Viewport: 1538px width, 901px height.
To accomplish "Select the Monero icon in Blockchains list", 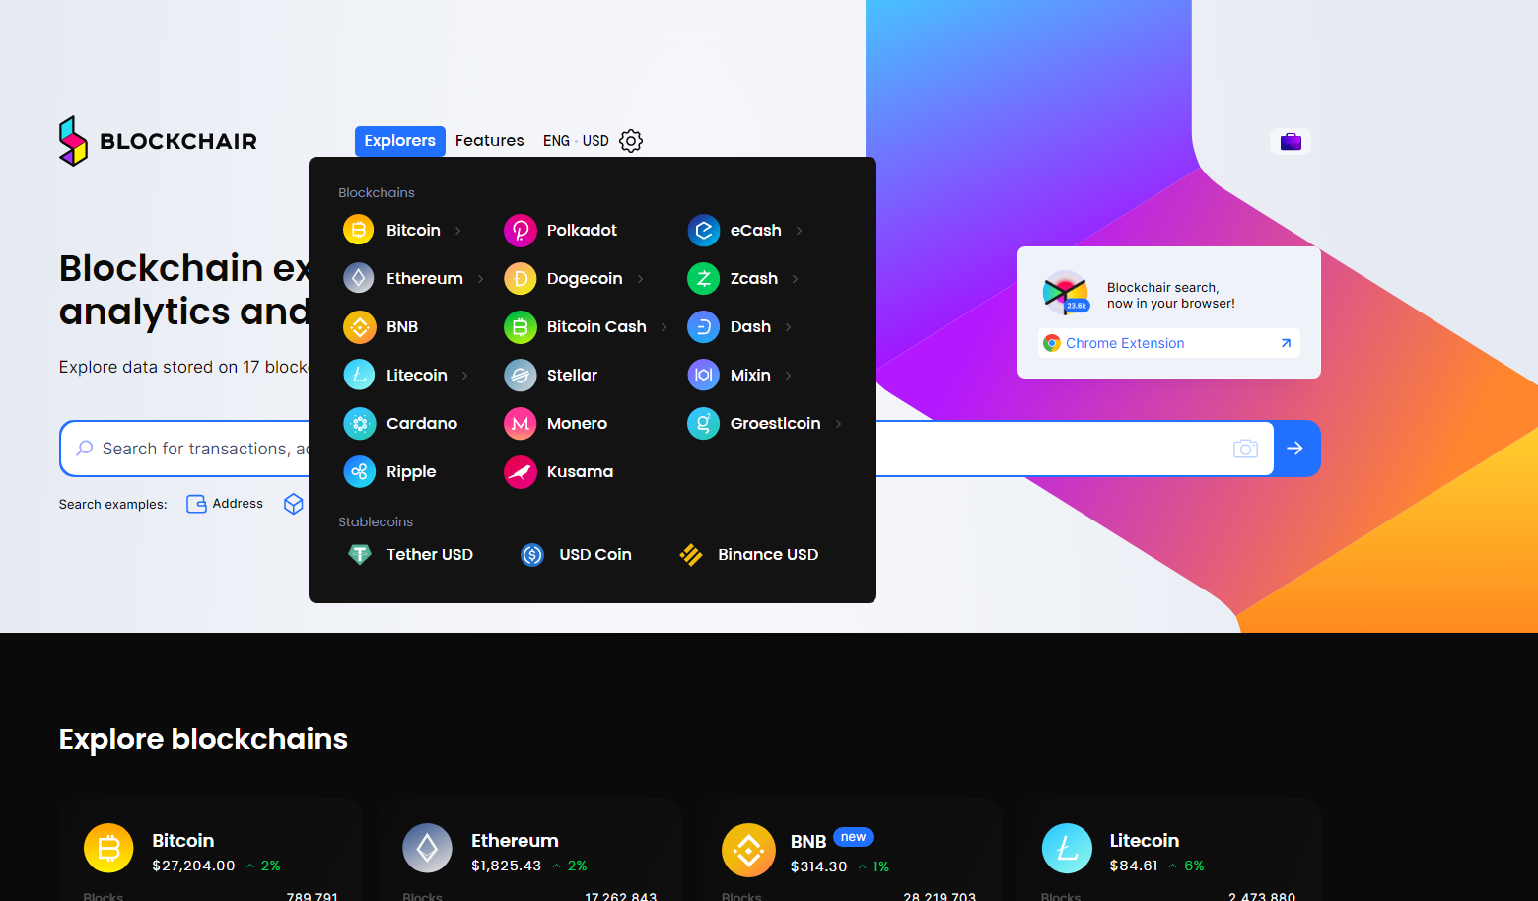I will 520,423.
